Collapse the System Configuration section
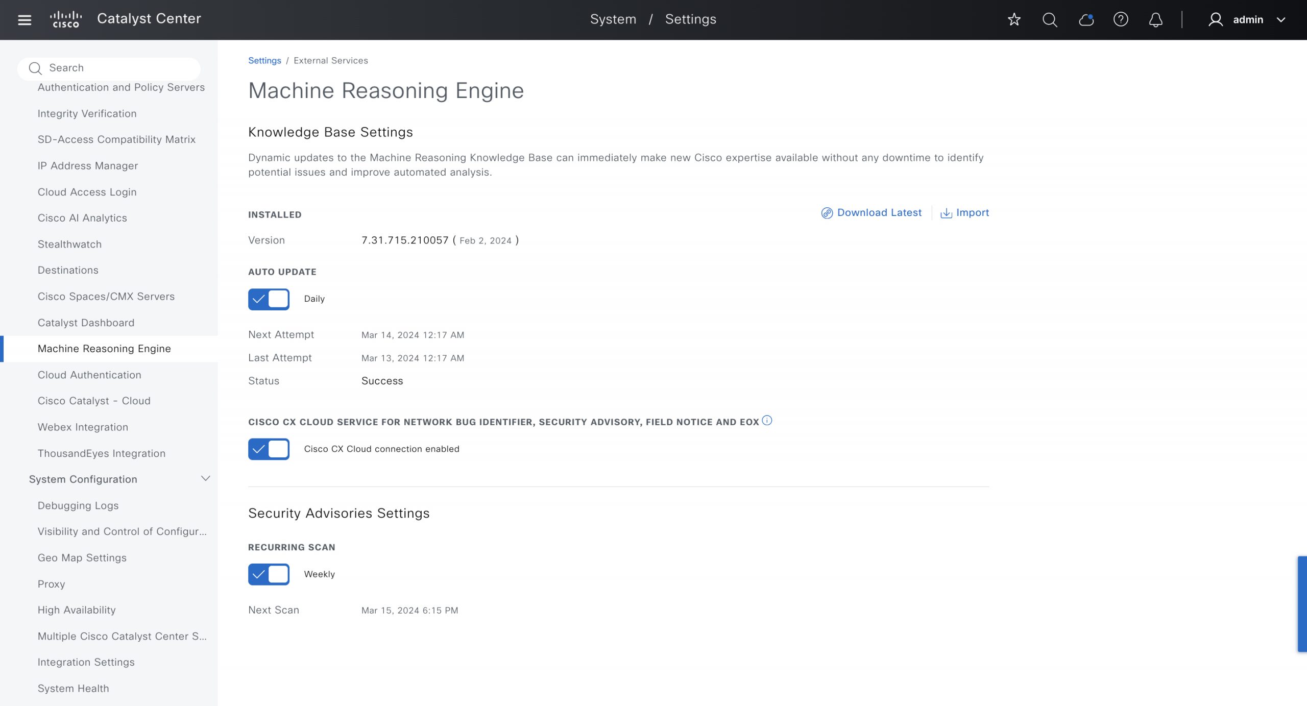This screenshot has height=706, width=1307. pos(205,479)
